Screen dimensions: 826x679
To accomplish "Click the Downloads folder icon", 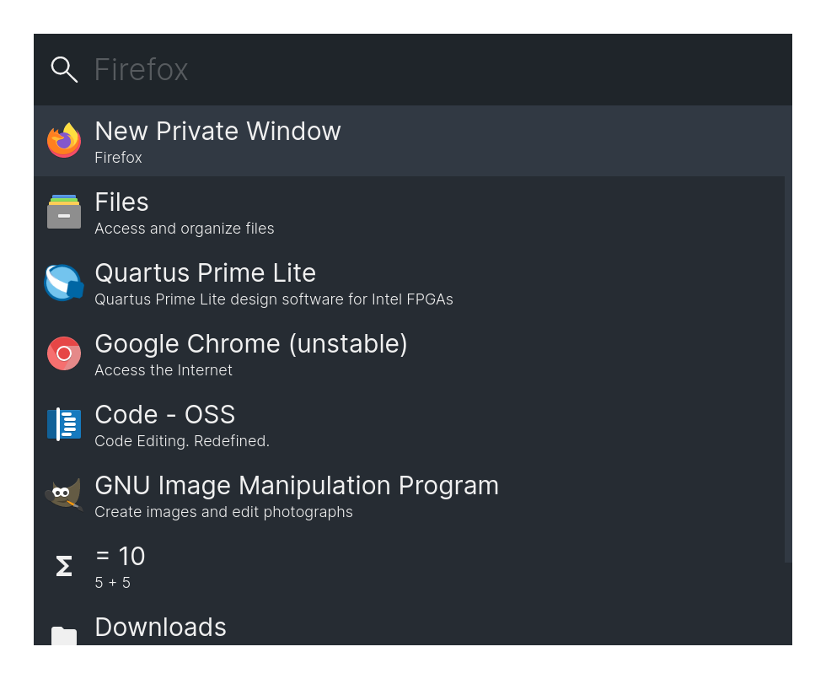I will click(x=64, y=636).
